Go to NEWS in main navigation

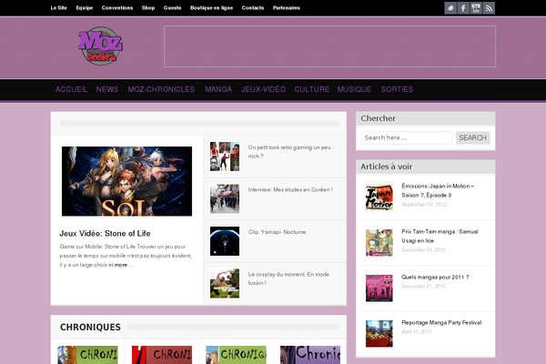pos(107,89)
